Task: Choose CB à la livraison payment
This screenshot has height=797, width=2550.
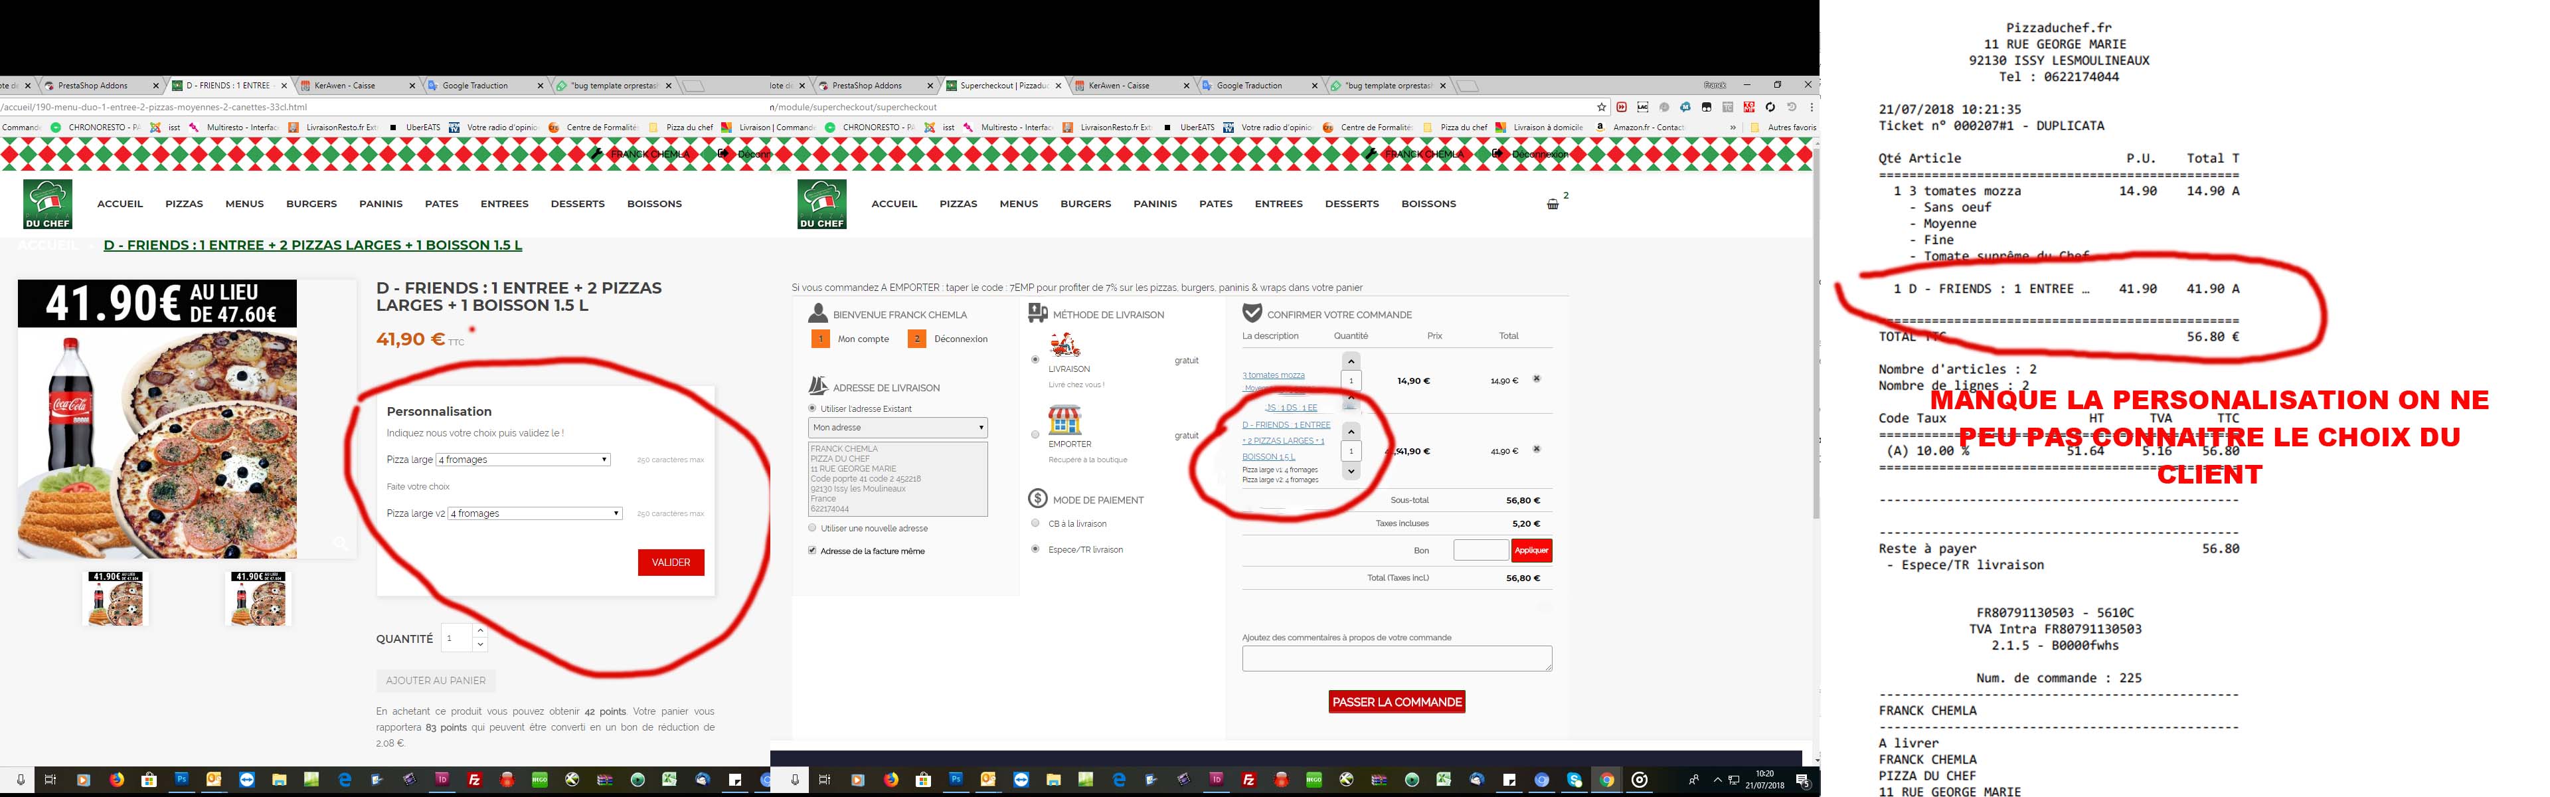Action: pyautogui.click(x=1035, y=523)
